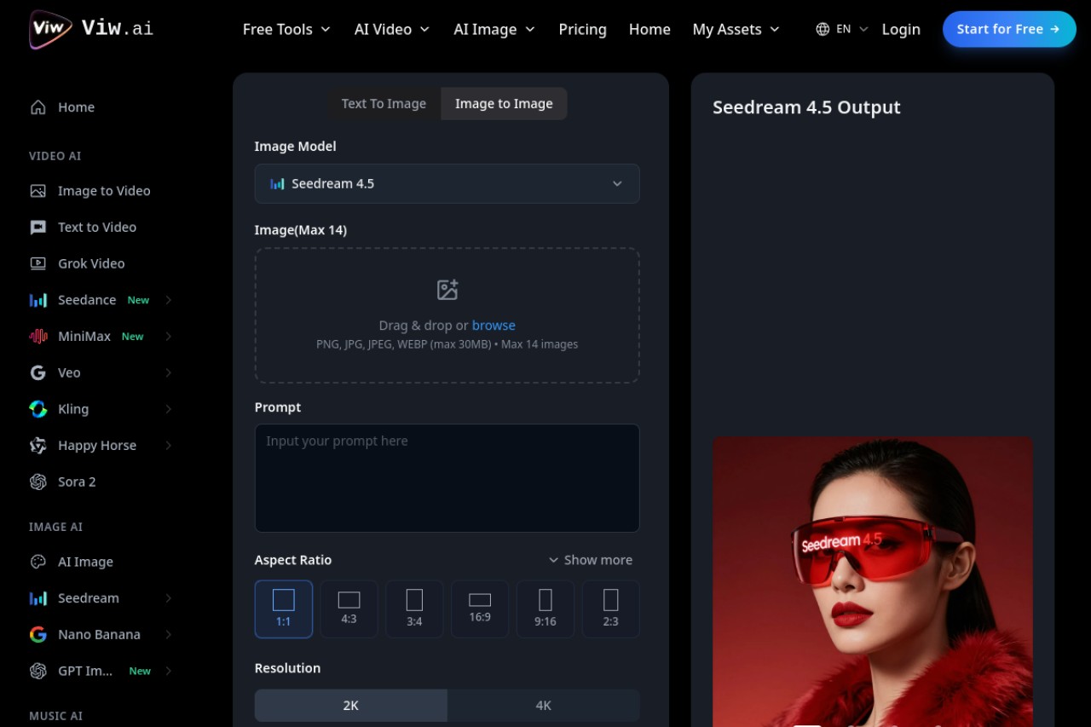
Task: Select the 16:9 aspect ratio
Action: tap(480, 609)
